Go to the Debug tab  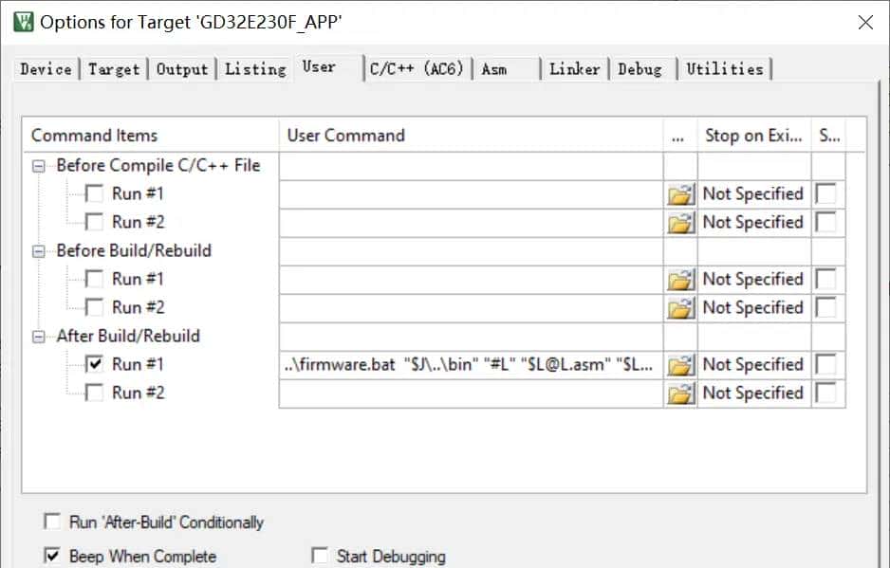[640, 69]
